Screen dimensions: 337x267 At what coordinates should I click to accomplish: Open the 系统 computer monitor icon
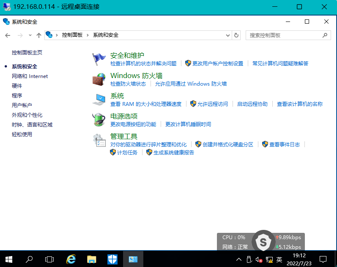pos(99,100)
